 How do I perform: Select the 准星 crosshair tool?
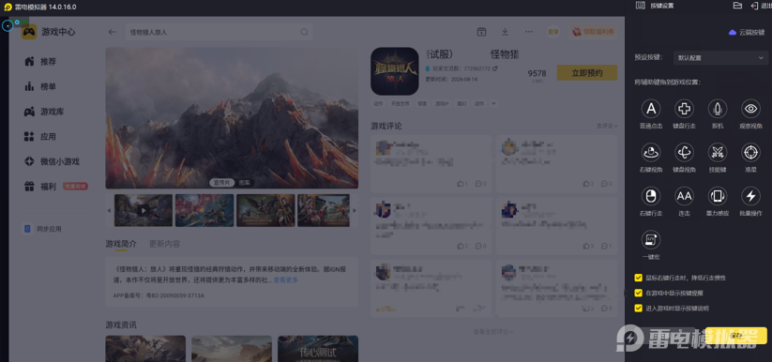click(x=750, y=153)
